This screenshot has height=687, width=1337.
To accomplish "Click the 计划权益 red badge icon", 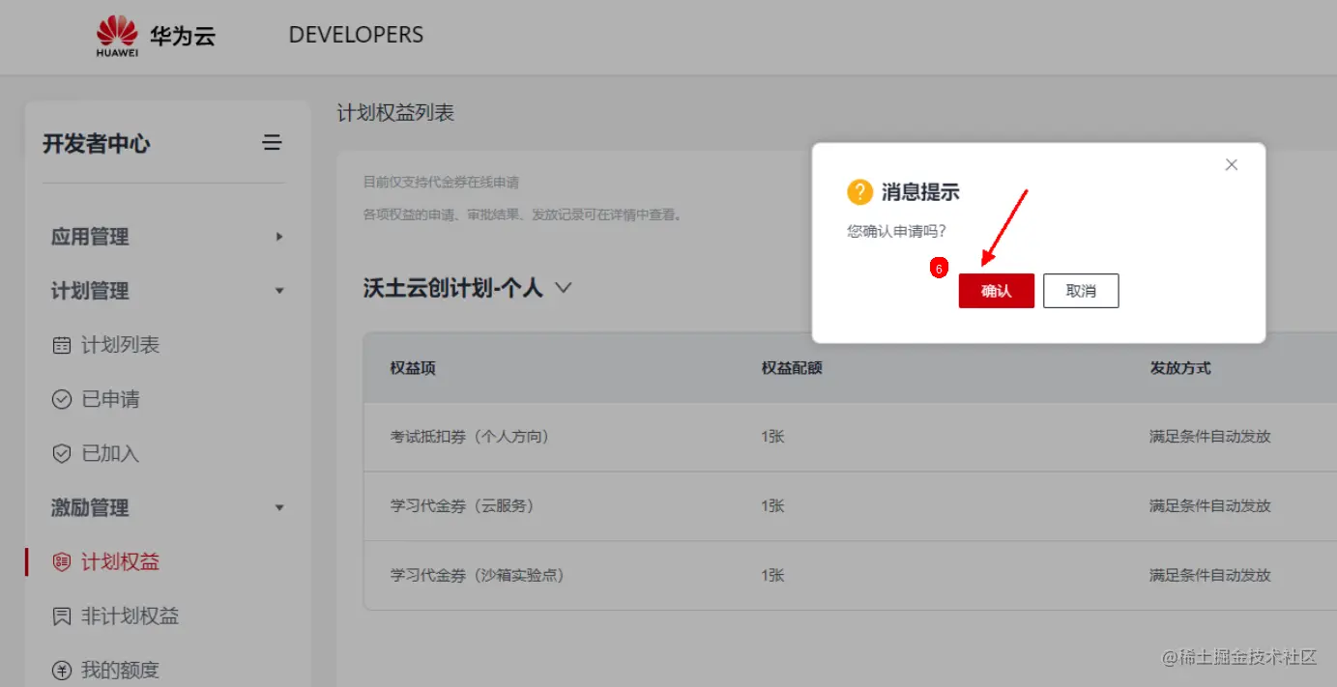I will point(62,561).
